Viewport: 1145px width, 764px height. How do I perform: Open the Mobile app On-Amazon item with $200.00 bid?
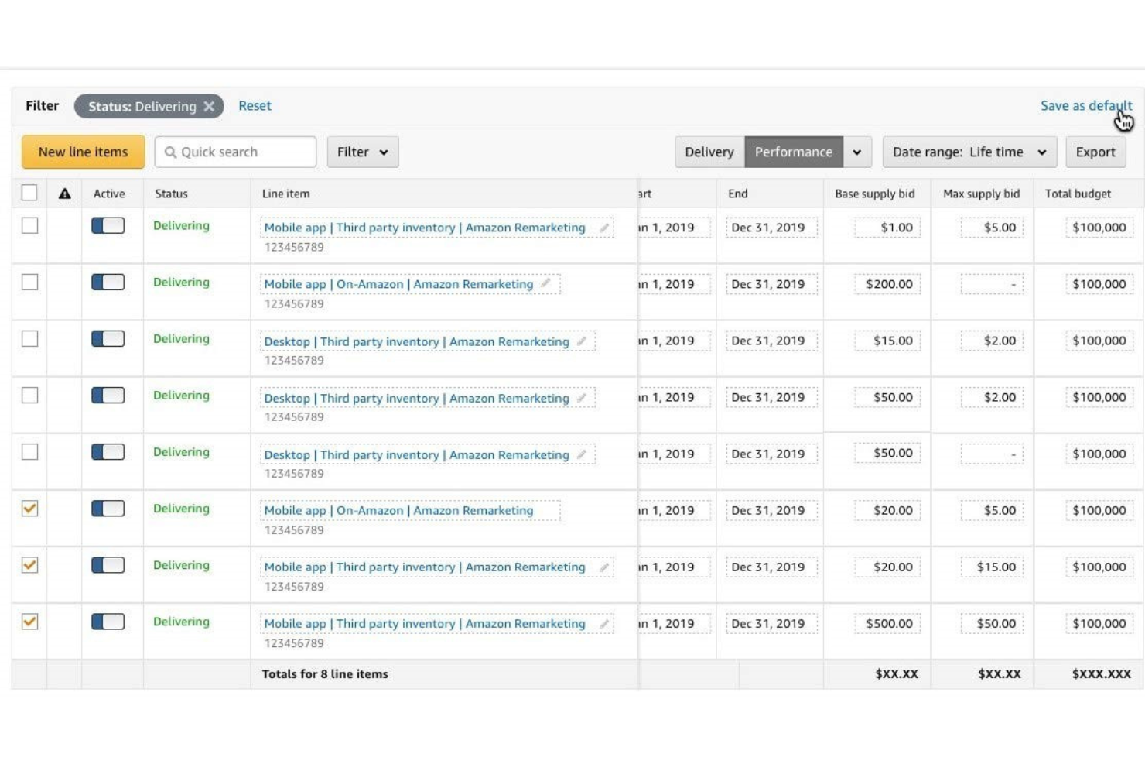[x=398, y=284]
